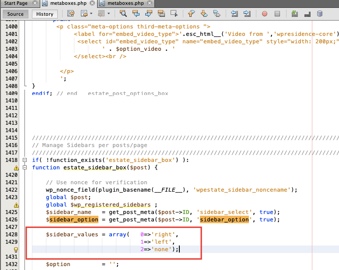
Task: Click line number 1428 in gutter
Action: click(x=11, y=235)
